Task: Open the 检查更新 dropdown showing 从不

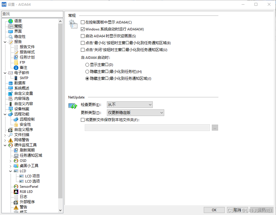Action: pyautogui.click(x=130, y=105)
